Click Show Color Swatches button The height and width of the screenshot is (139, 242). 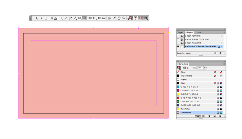203,116
